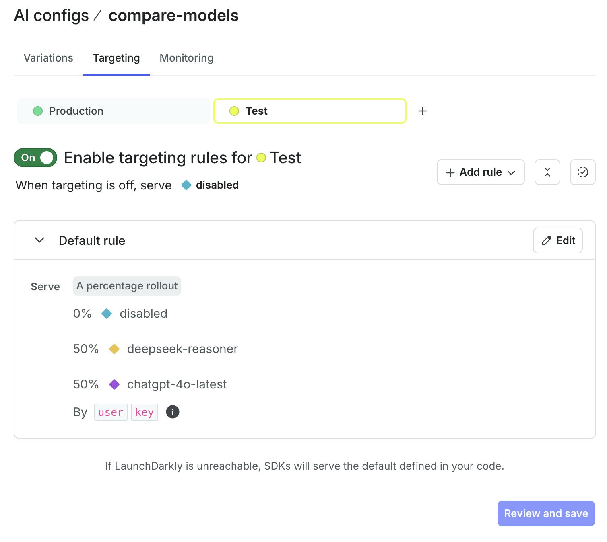Click the purple chatgpt-4o-latest diamond icon
This screenshot has height=542, width=607.
114,384
